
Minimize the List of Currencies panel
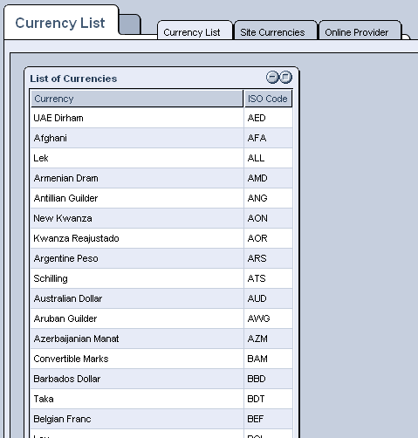tap(272, 78)
